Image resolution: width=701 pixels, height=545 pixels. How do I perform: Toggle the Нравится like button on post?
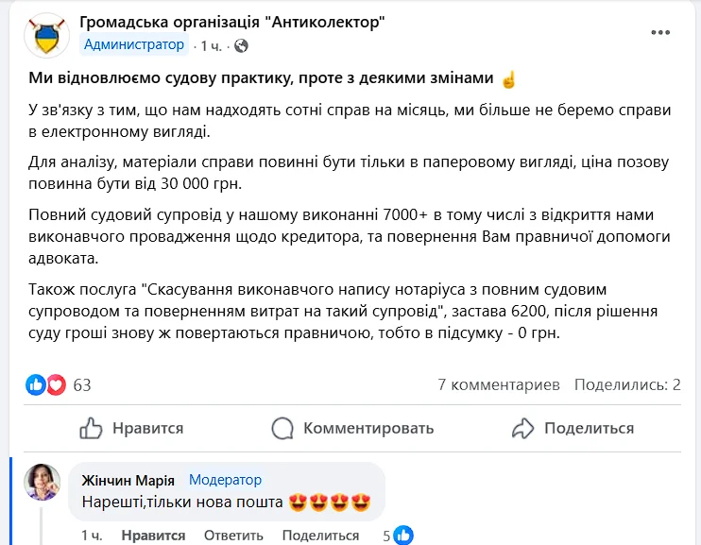coord(131,428)
